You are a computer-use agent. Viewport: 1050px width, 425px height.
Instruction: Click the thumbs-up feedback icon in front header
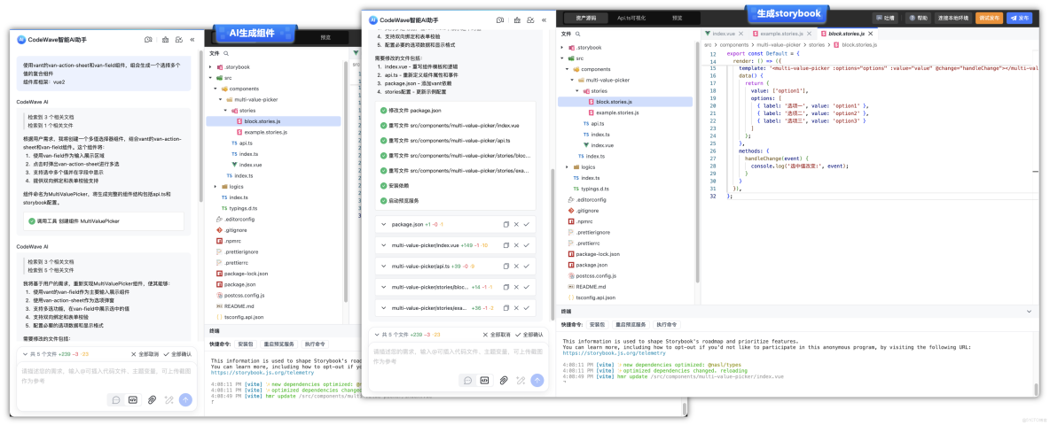click(x=515, y=20)
